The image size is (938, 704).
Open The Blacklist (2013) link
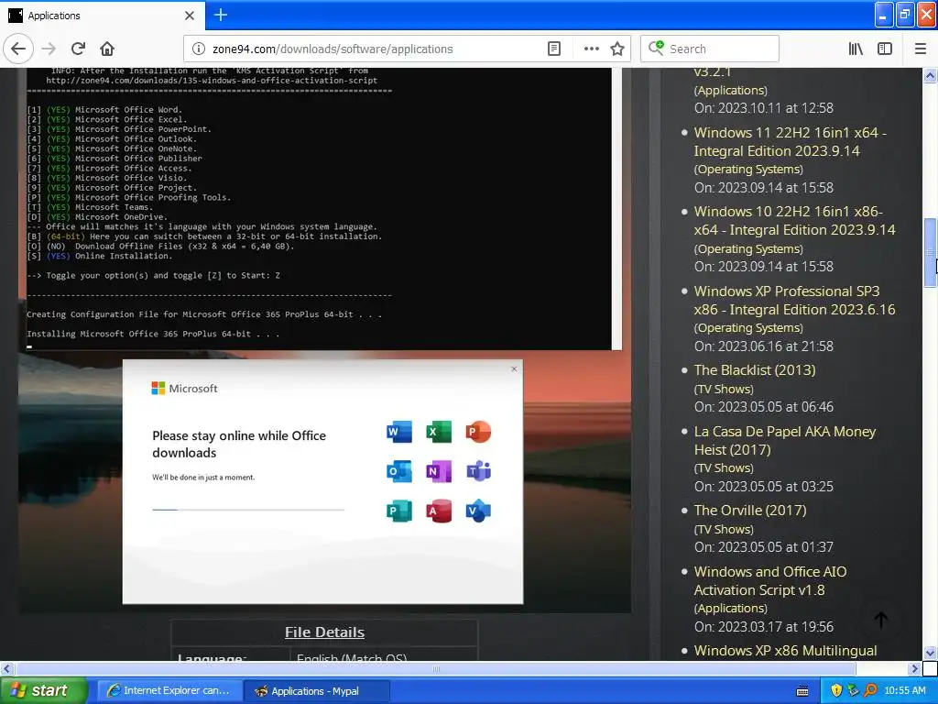[x=755, y=370]
